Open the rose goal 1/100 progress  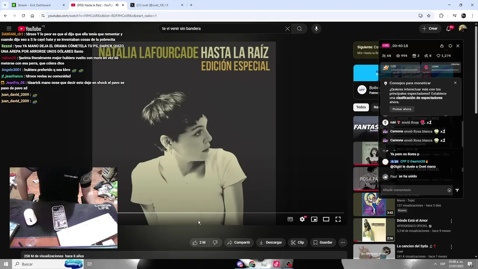(441, 67)
